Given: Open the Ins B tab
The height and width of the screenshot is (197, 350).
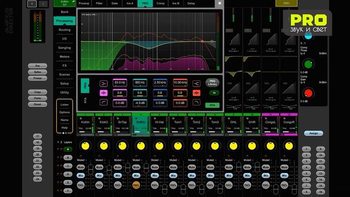Looking at the screenshot, I should tap(176, 3).
